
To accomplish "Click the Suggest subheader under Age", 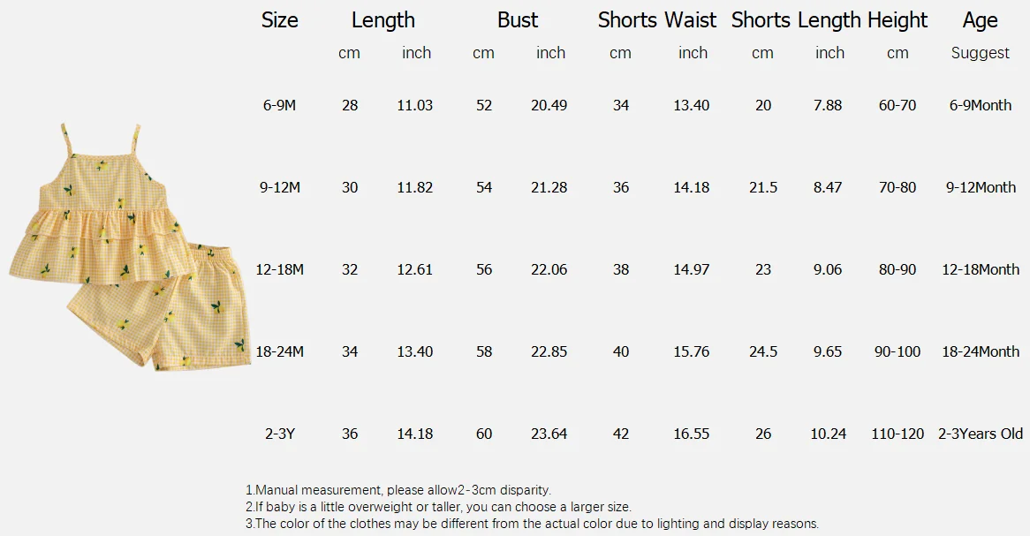I will tap(980, 53).
